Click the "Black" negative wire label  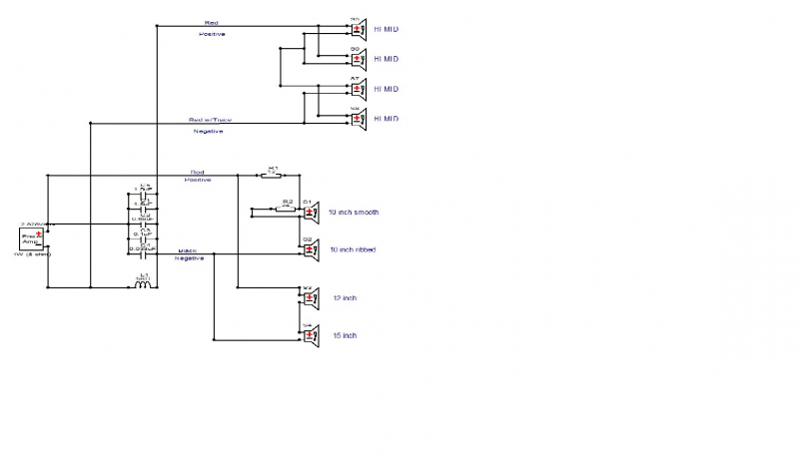pyautogui.click(x=188, y=250)
